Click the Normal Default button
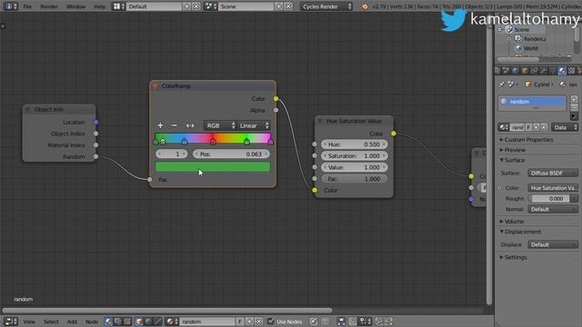The height and width of the screenshot is (327, 582). [553, 210]
